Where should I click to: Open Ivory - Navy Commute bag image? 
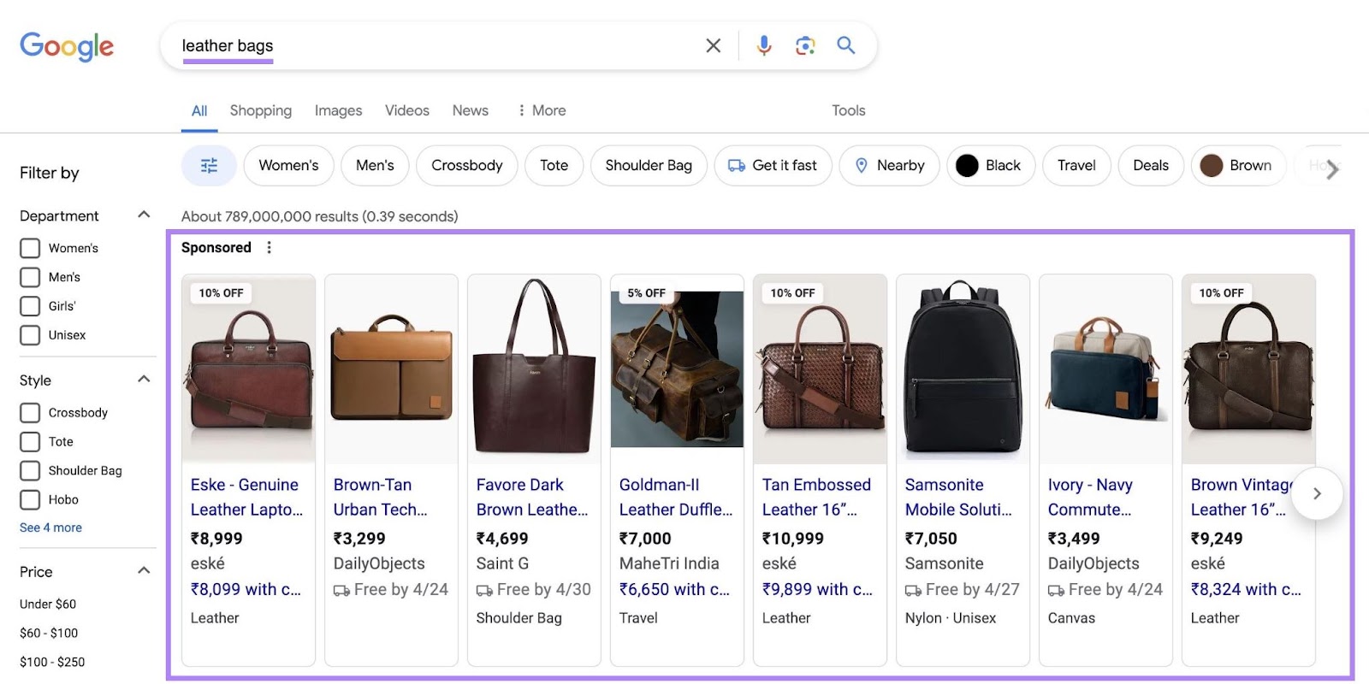coord(1105,369)
